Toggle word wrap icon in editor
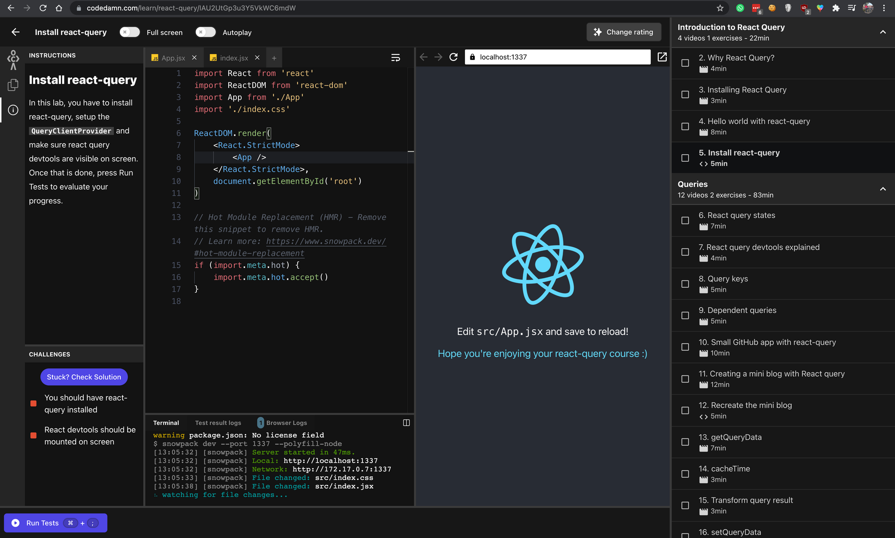The width and height of the screenshot is (895, 538). click(396, 58)
